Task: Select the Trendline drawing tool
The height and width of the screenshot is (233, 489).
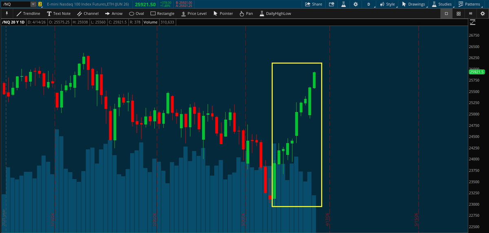Action: 28,13
